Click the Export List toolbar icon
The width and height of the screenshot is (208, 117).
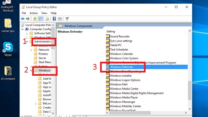[x=47, y=19]
